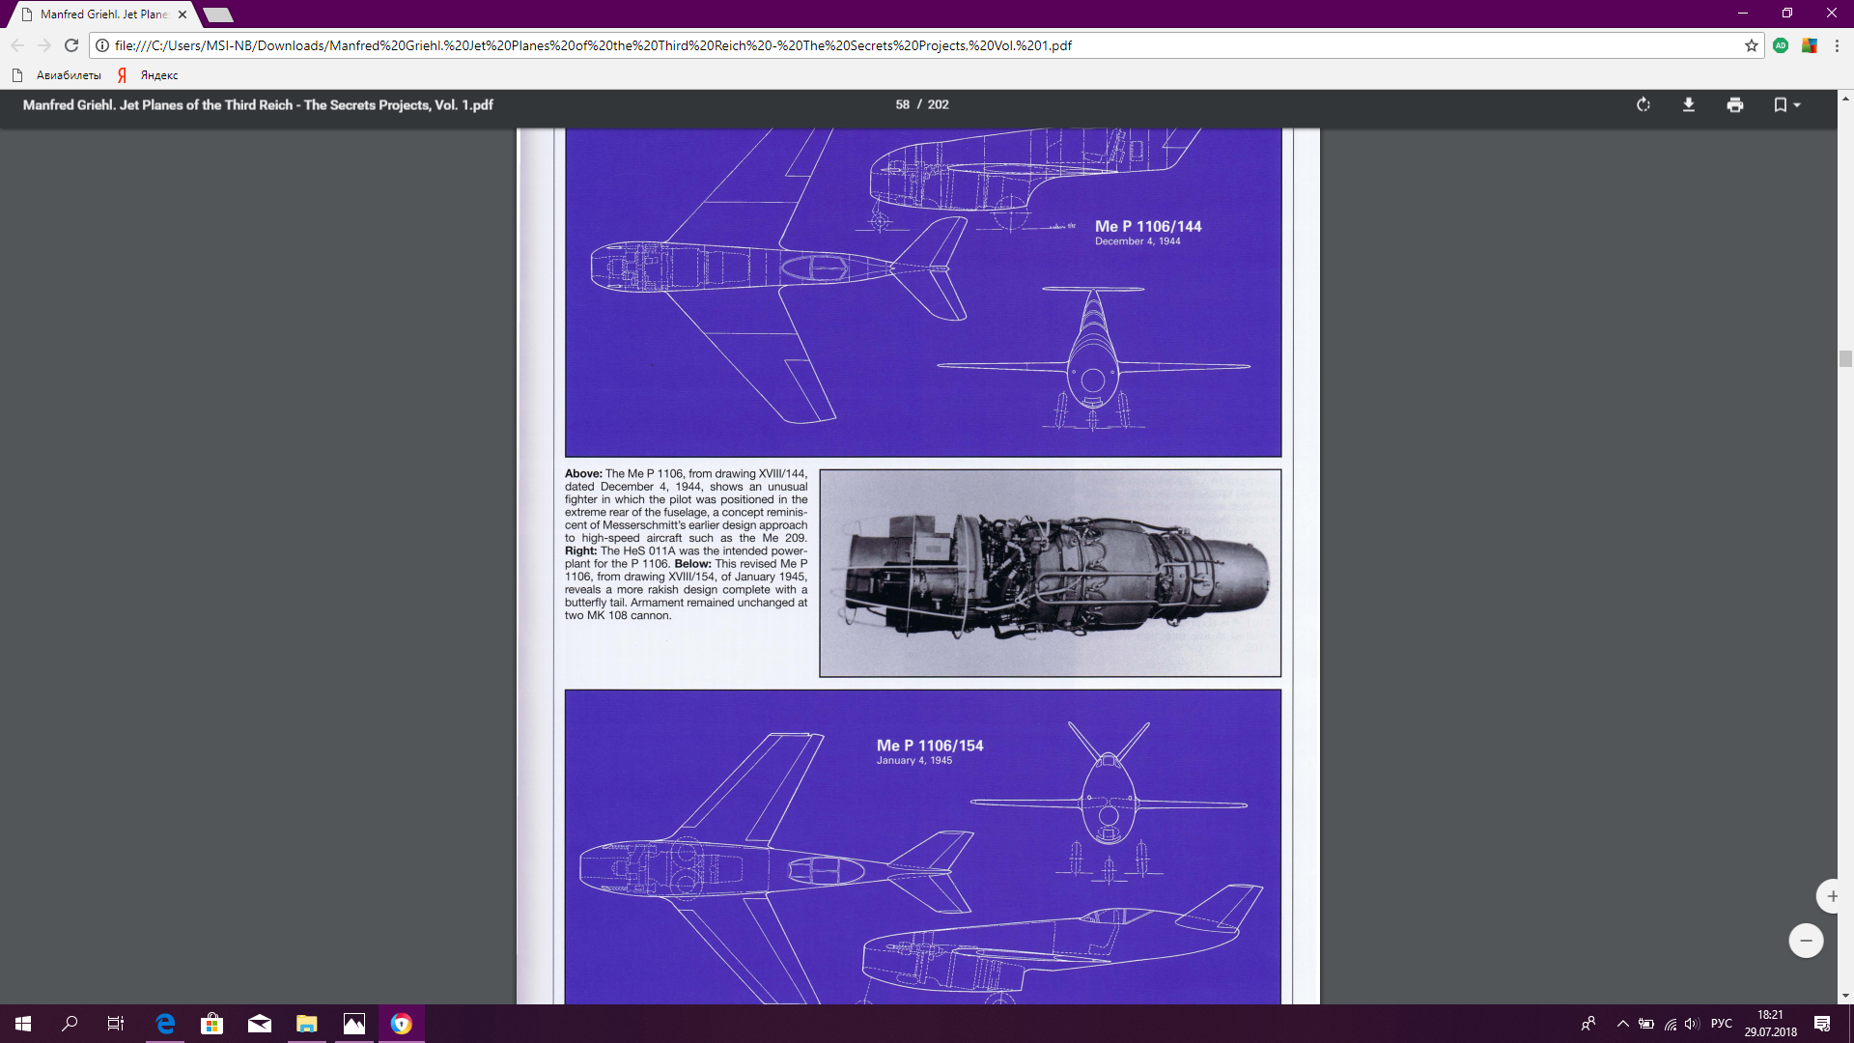Close the Manfred Griehl PDF tab
The width and height of the screenshot is (1854, 1043).
click(x=183, y=14)
